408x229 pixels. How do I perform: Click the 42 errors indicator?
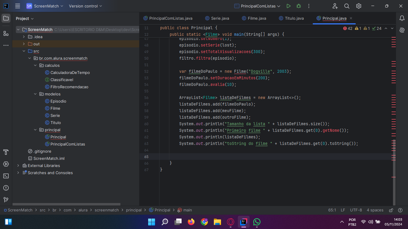(x=348, y=28)
